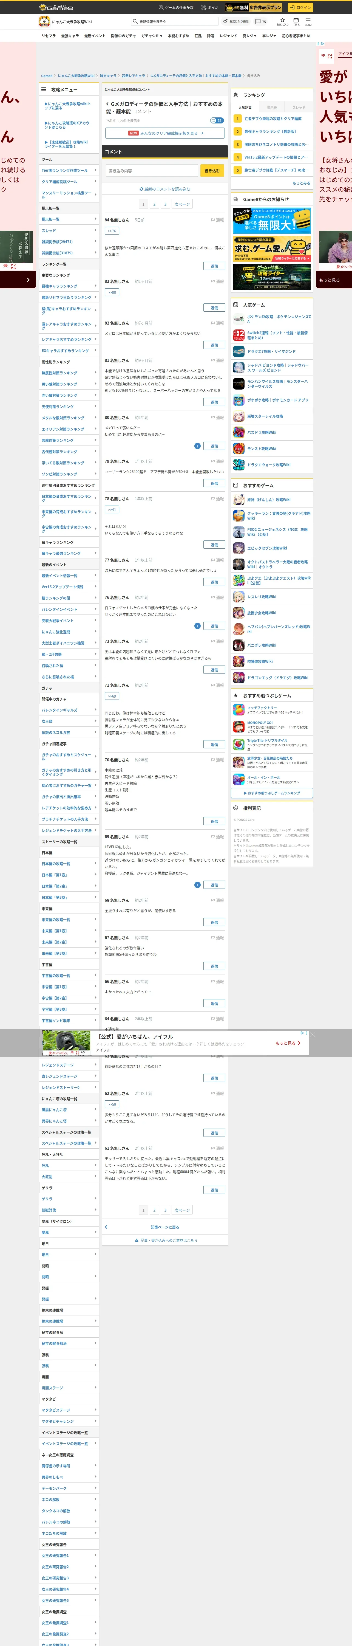
Task: Open the ドラクエウォーク攻略Wiki icon
Action: coord(239,464)
